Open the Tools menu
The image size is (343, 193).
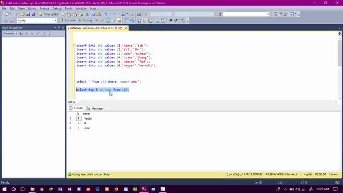pyautogui.click(x=68, y=9)
